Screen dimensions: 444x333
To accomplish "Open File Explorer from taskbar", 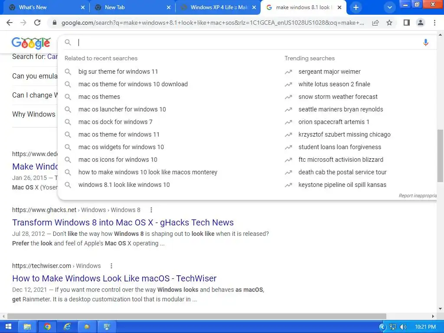I will pyautogui.click(x=27, y=327).
